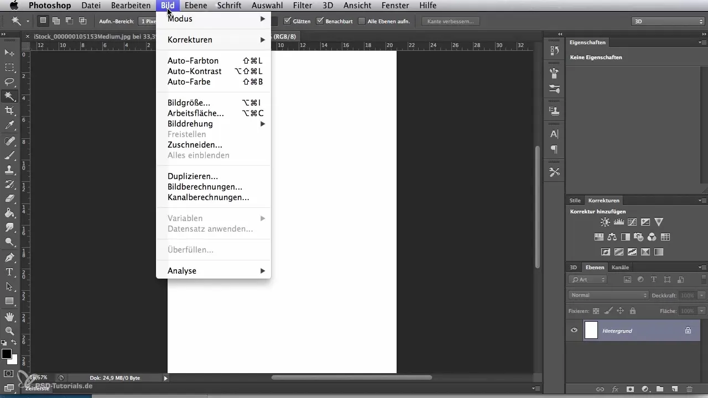Screen dimensions: 708x398
Task: Open the Fläche fill dropdown arrow
Action: pyautogui.click(x=701, y=311)
